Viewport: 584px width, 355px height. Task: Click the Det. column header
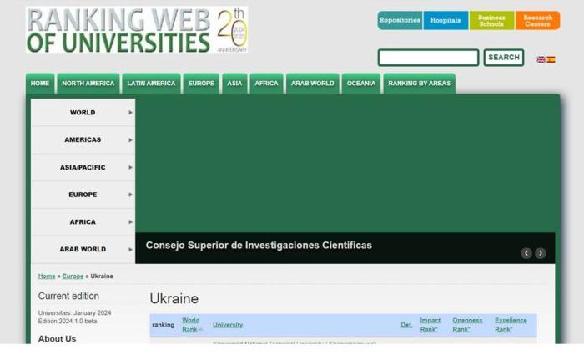coord(406,325)
